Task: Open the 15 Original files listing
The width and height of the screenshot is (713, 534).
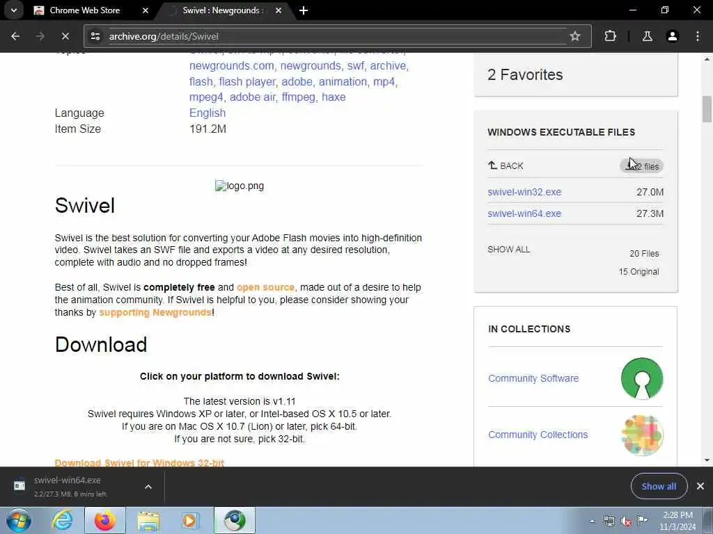Action: click(638, 272)
